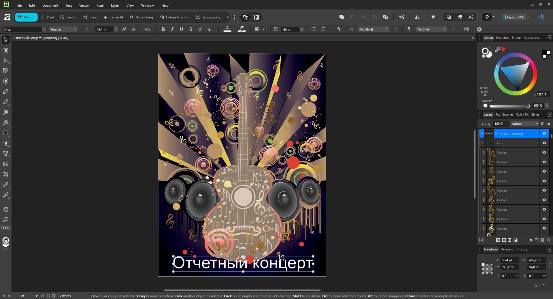Collapse the Group layer
Viewport: 553px width, 299px height.
[x=482, y=143]
